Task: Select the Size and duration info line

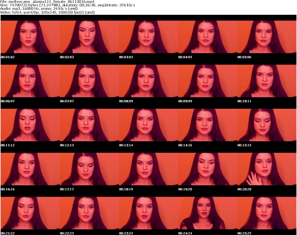Action: click(x=68, y=5)
